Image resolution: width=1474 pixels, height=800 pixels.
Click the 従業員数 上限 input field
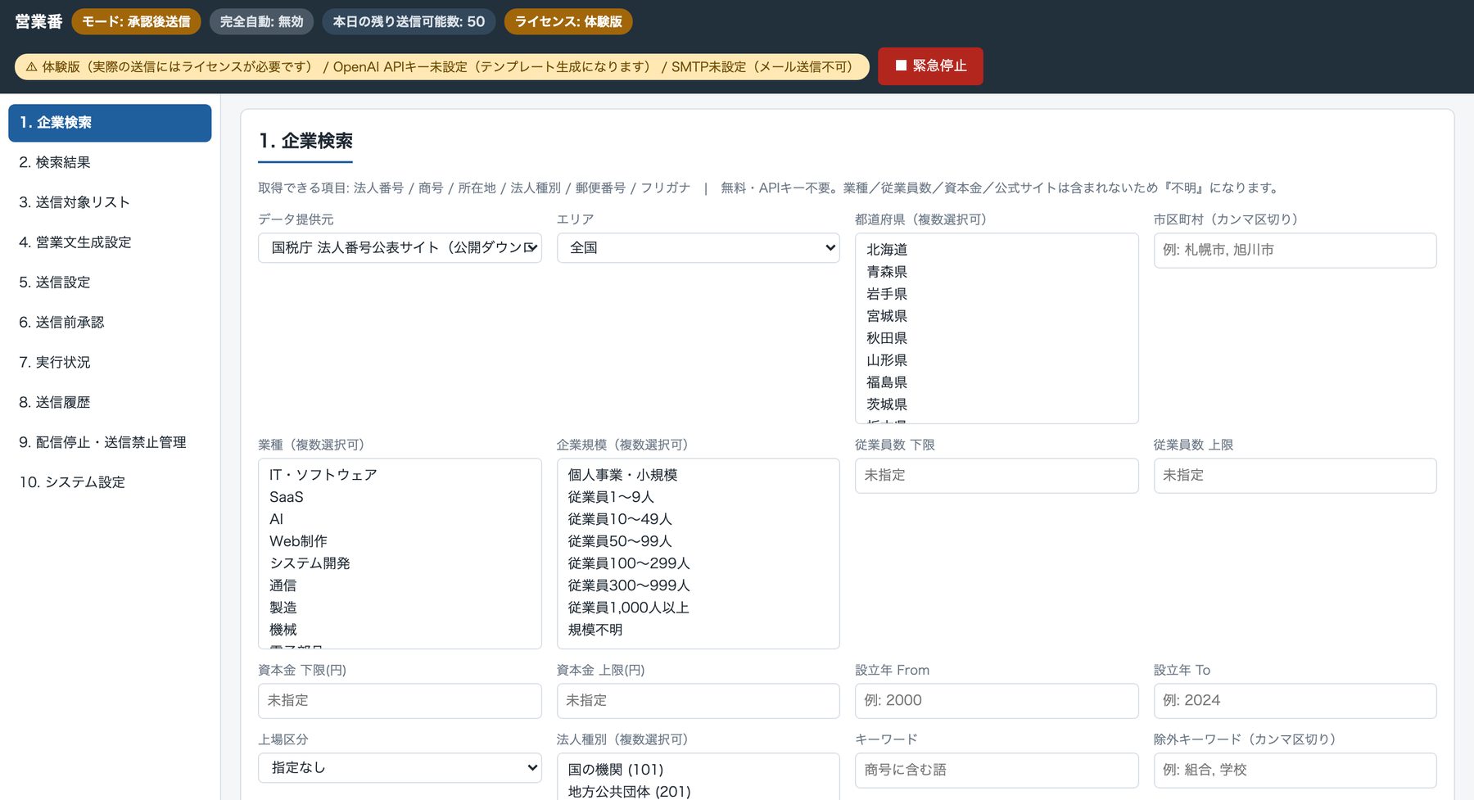click(1295, 476)
